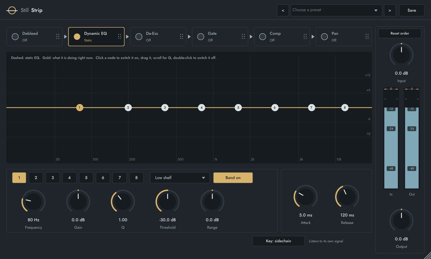
Task: Click the 5.0 ms attack value
Action: coord(306,215)
